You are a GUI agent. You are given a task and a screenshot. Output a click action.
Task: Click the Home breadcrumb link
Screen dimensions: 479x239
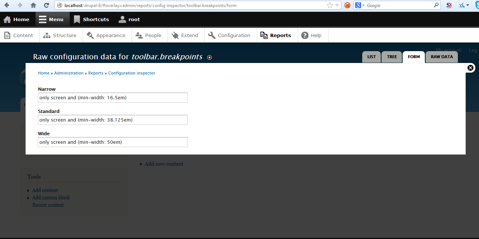(44, 73)
